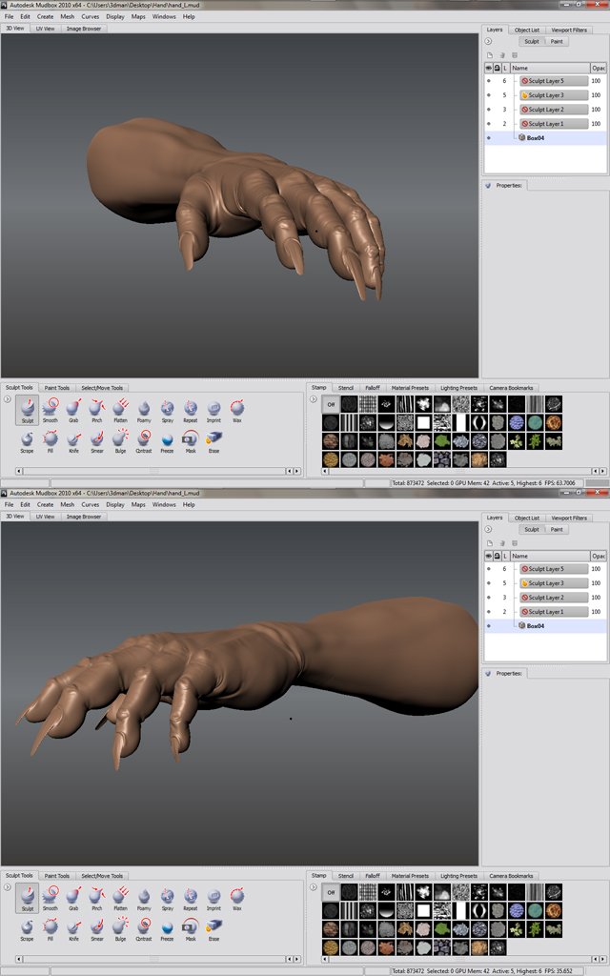Select the Wax tool in top window
The width and height of the screenshot is (610, 976).
[237, 410]
